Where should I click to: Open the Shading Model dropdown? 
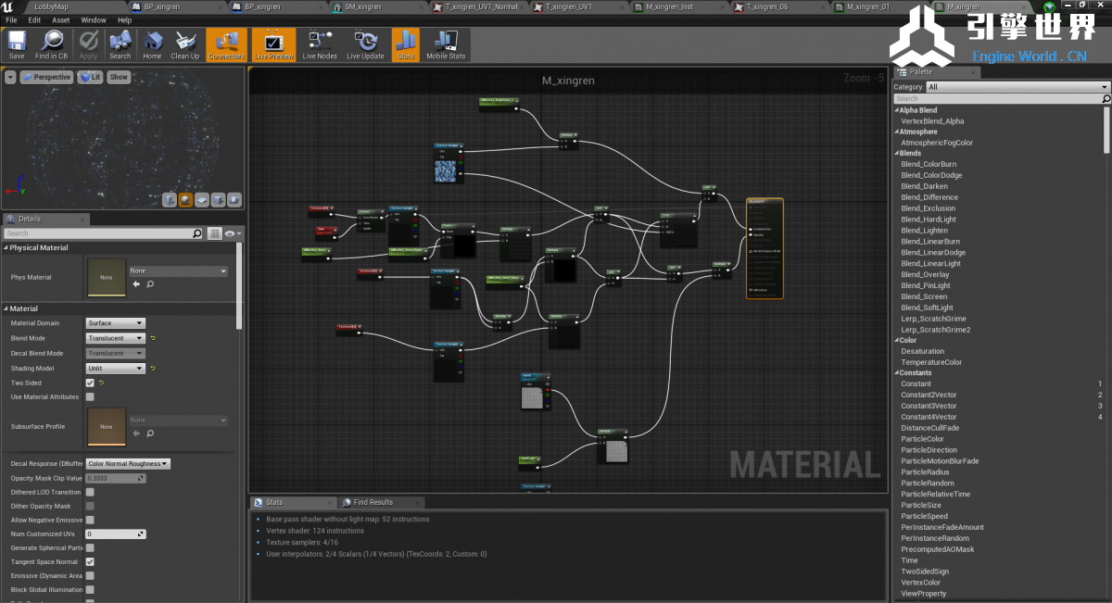point(115,368)
